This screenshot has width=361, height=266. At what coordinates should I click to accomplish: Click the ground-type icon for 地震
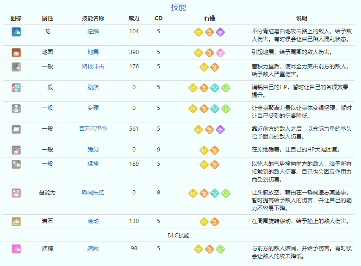(x=16, y=53)
